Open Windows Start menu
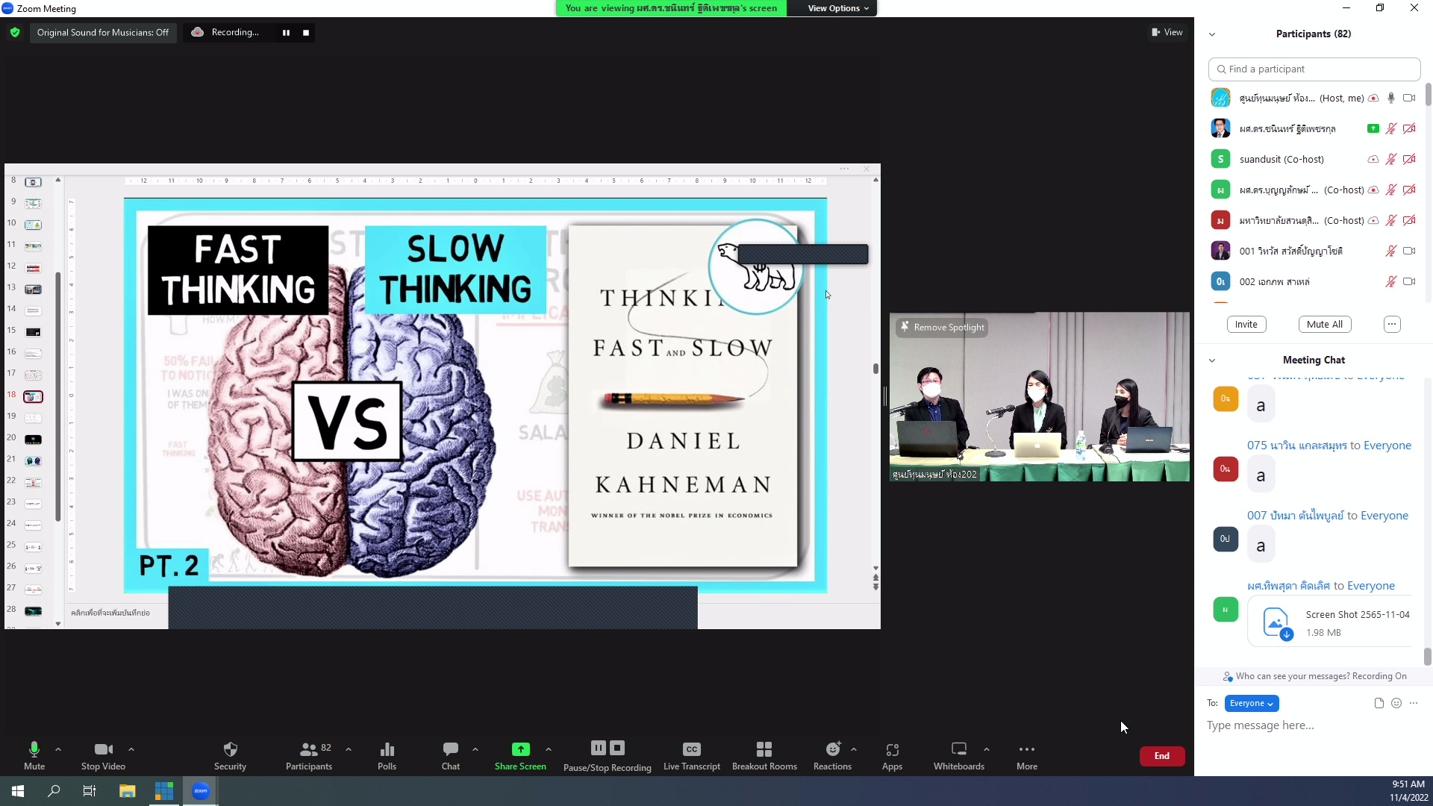This screenshot has height=806, width=1433. pyautogui.click(x=18, y=791)
